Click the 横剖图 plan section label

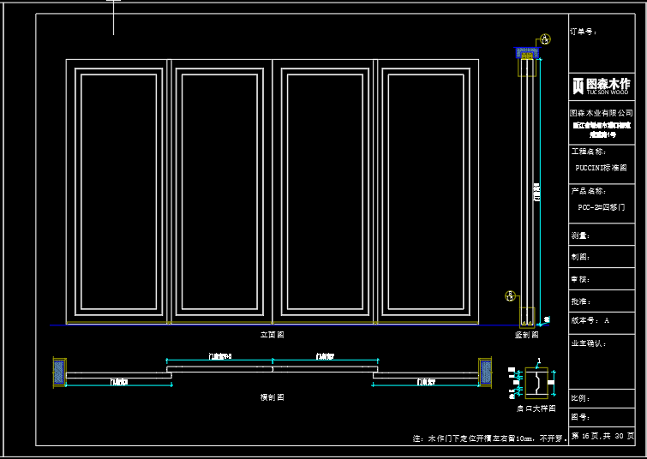[272, 397]
